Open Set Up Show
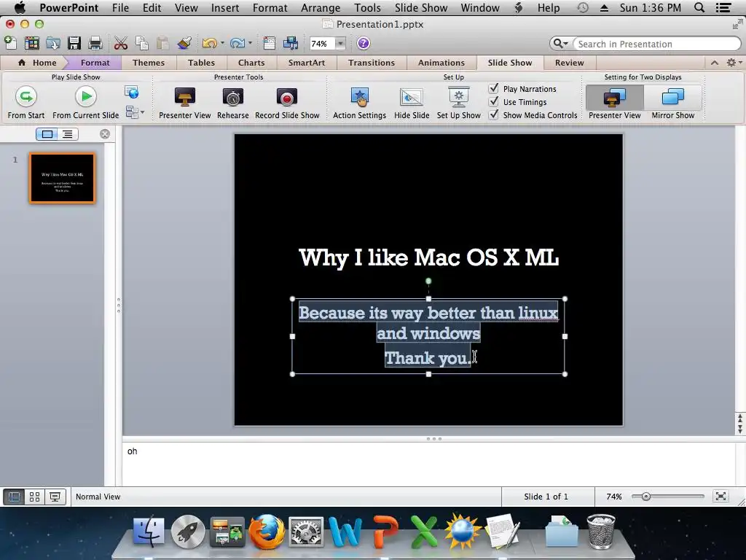The image size is (746, 560). (x=459, y=103)
